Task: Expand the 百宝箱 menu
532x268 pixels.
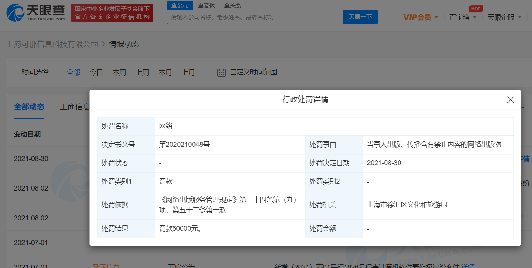Action: pyautogui.click(x=463, y=17)
